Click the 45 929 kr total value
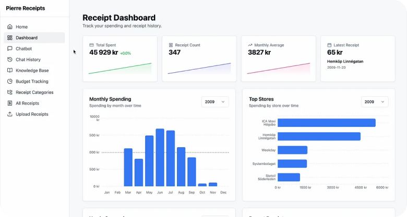The height and width of the screenshot is (217, 407). tap(103, 53)
